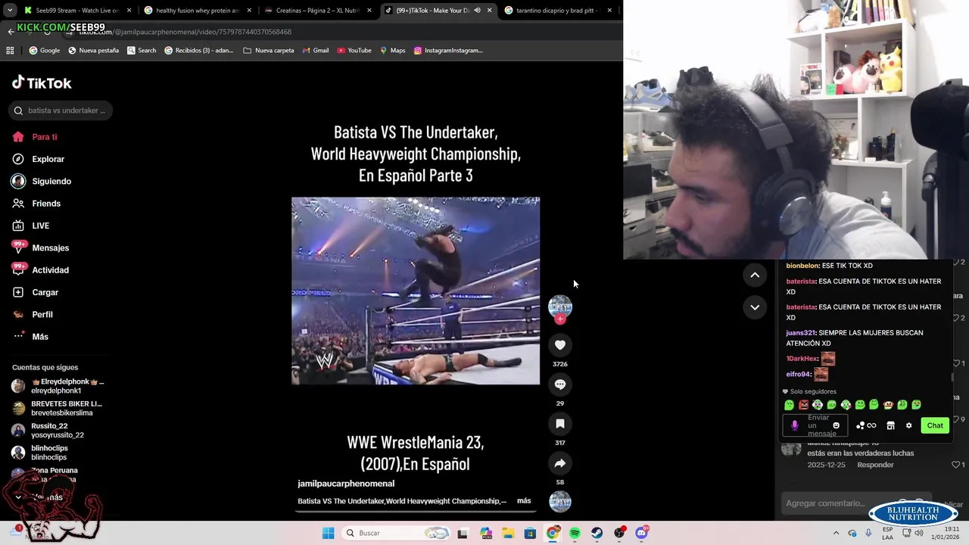Viewport: 969px width, 545px height.
Task: Open the Google bookmark
Action: 44,51
